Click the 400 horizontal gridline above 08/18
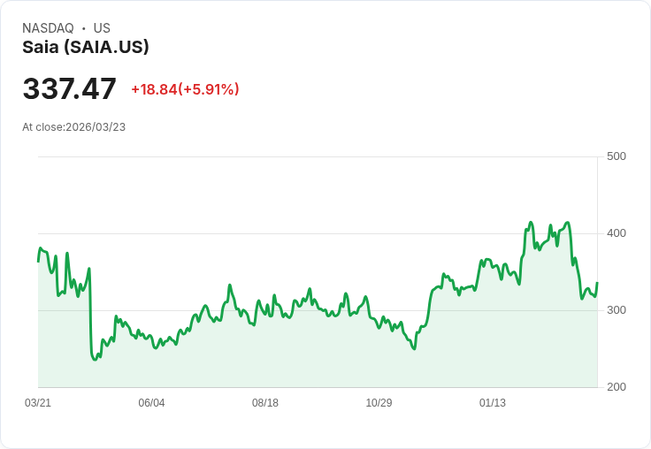 265,233
